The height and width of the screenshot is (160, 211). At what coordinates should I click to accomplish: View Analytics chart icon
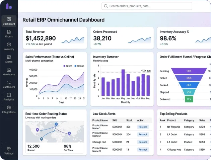tap(9, 95)
